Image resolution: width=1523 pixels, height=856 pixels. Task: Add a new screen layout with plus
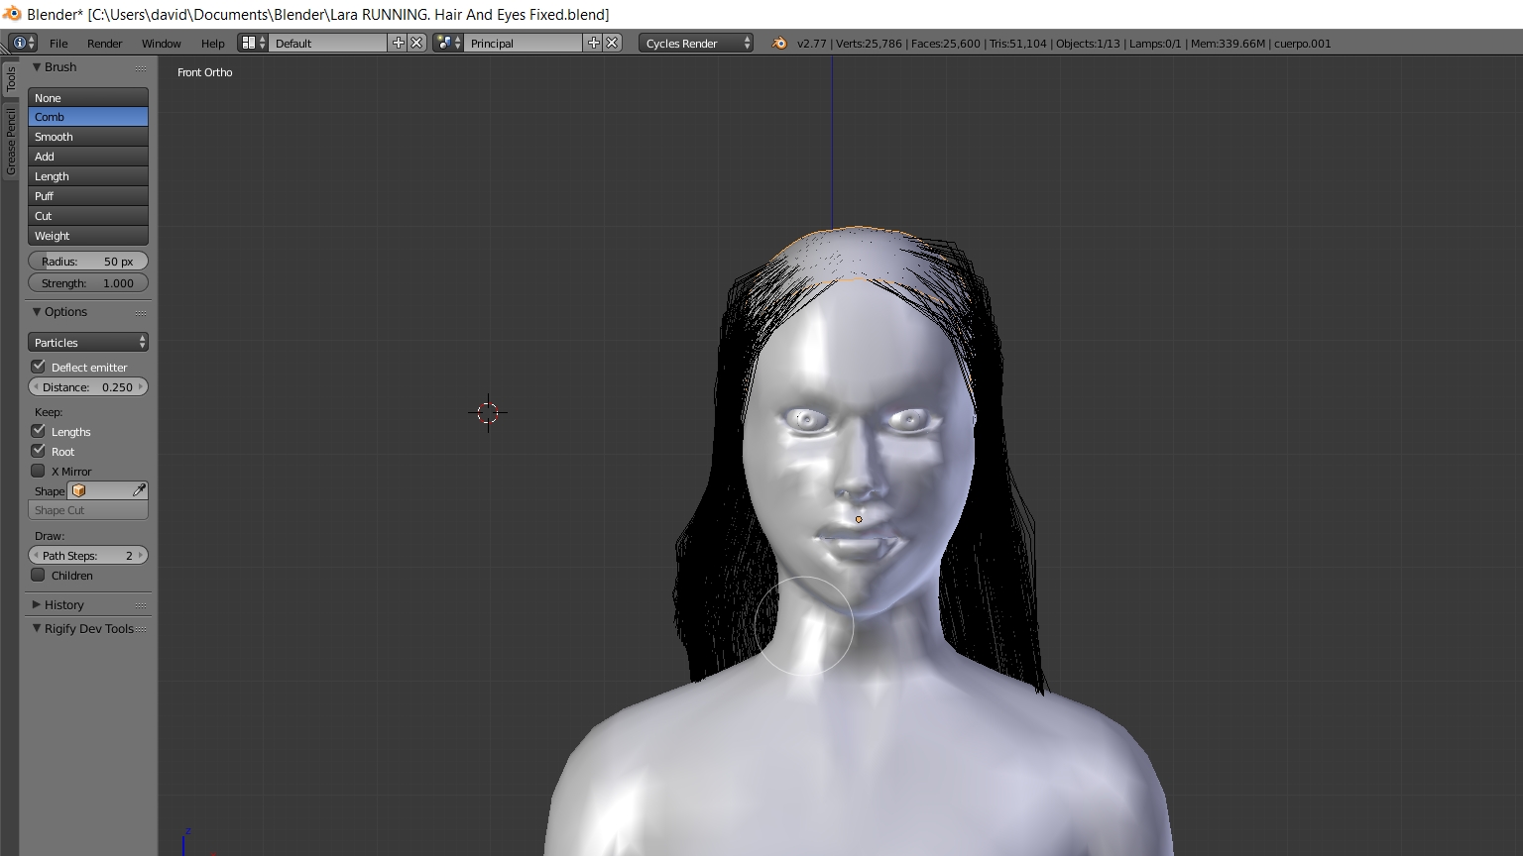[399, 43]
